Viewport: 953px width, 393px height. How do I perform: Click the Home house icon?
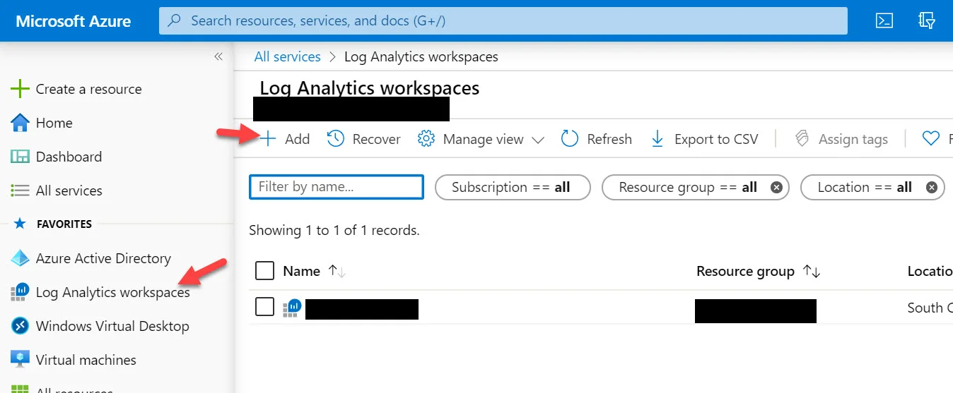pos(20,123)
